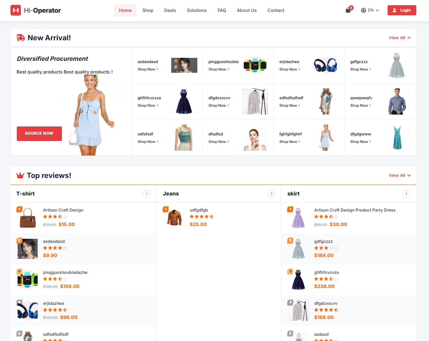Click the SOURCE NOW button
Screen dimensions: 429x341
click(x=39, y=134)
